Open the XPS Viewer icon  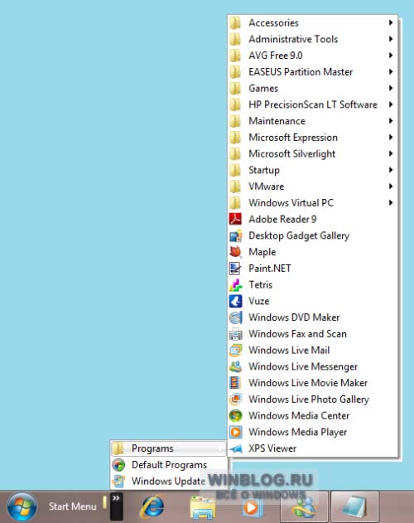tap(235, 448)
